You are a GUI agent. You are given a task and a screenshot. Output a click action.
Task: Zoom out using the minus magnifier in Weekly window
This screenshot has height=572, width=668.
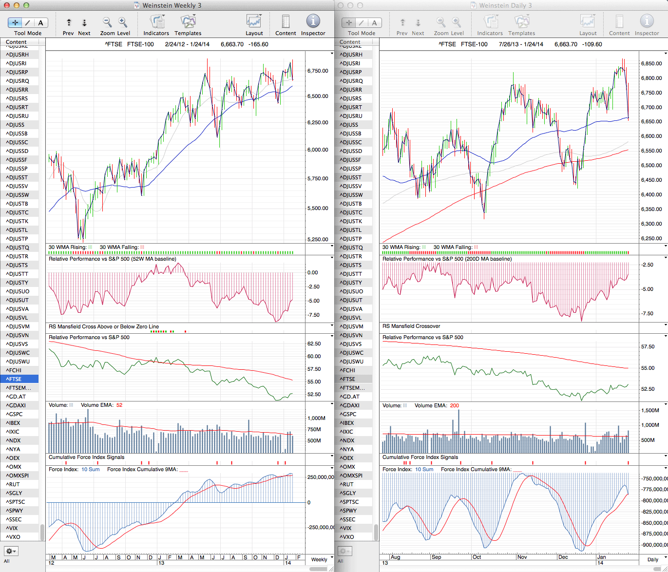(x=107, y=22)
